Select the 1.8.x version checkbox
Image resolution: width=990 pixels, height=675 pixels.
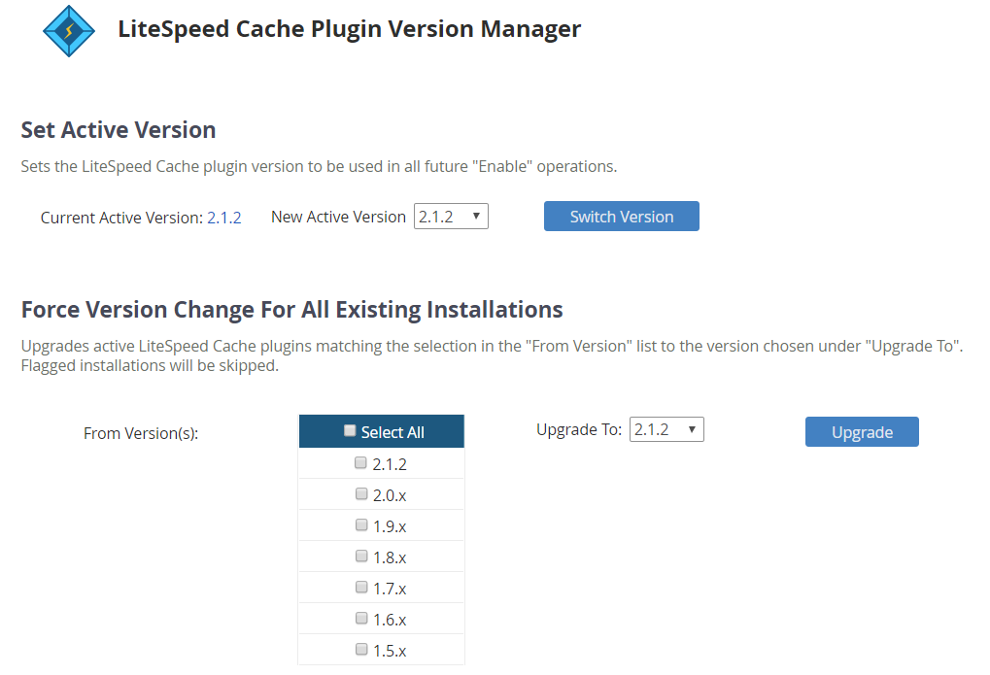click(361, 556)
